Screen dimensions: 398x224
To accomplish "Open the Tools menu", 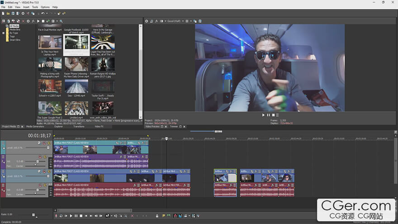I will (35, 7).
